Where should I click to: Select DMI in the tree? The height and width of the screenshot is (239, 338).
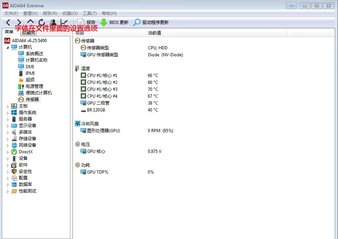(26, 67)
